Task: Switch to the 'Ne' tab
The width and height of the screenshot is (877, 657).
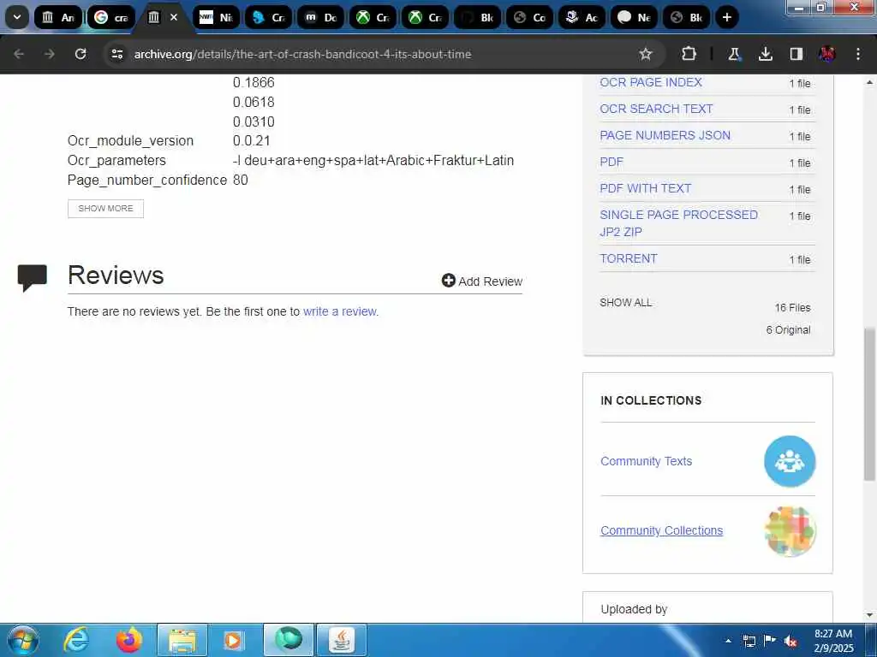Action: [x=634, y=17]
